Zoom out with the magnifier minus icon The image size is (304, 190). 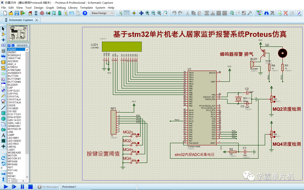(x=153, y=13)
